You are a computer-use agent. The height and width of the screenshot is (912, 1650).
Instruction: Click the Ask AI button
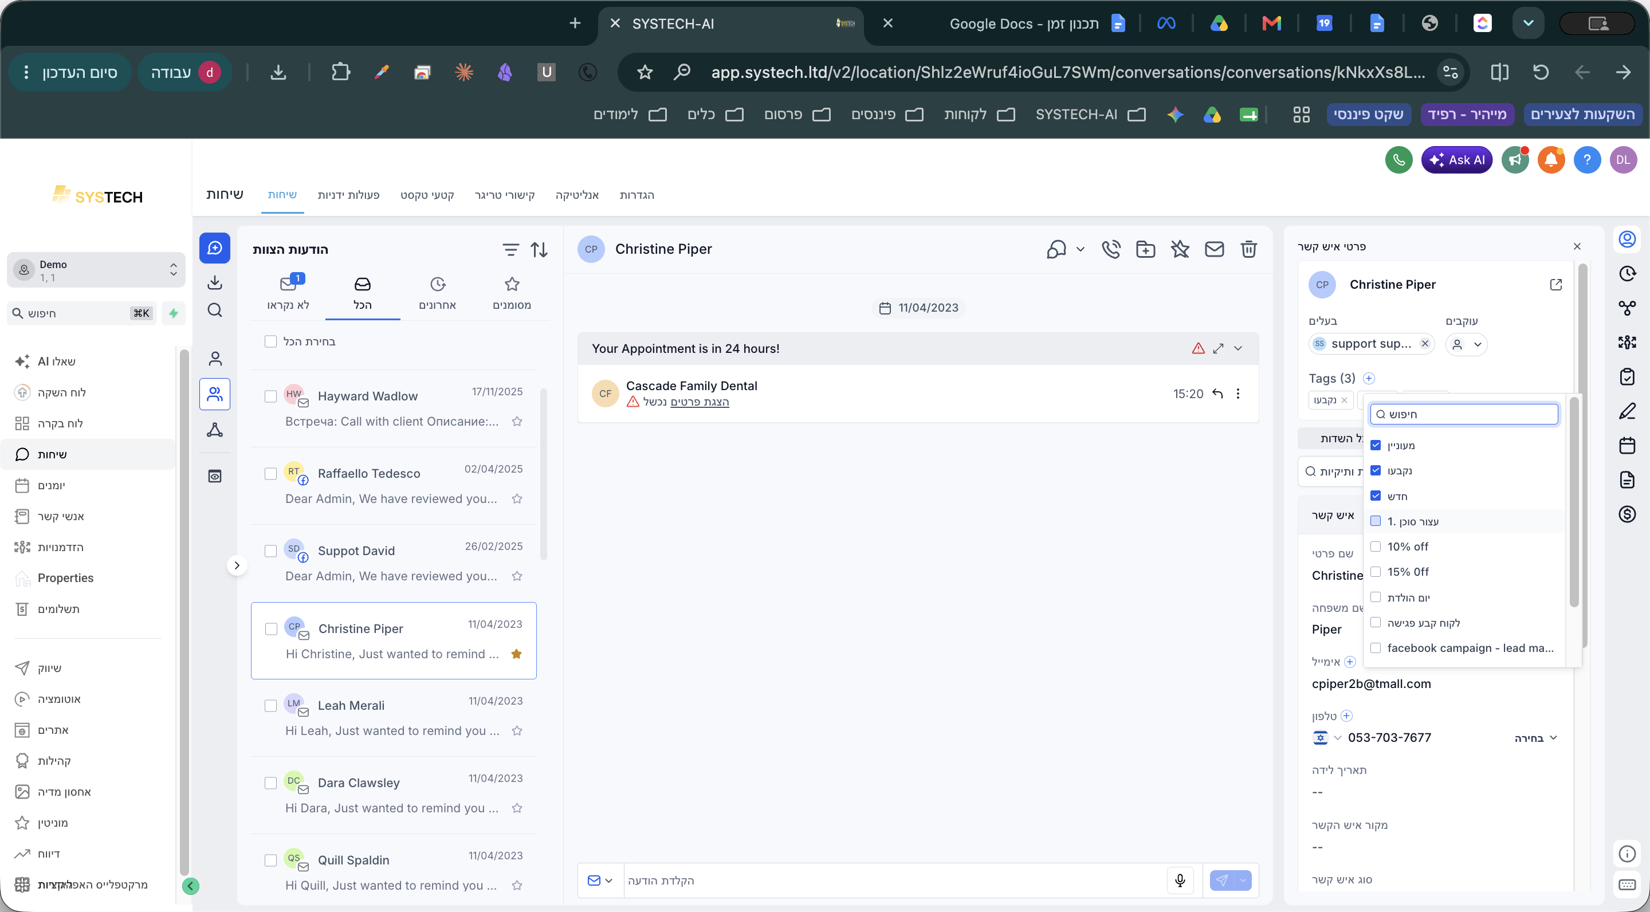click(1456, 159)
